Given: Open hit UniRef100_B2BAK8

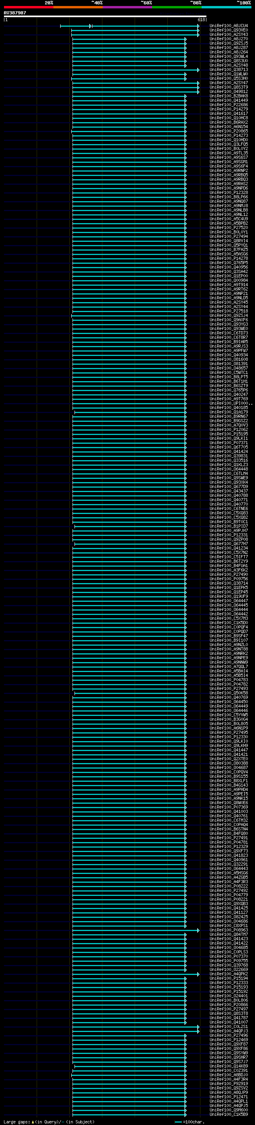Looking at the screenshot, I should click(x=229, y=96).
